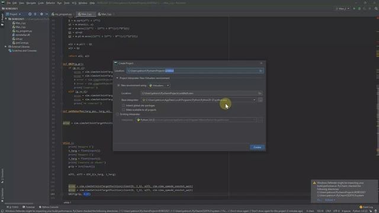Select my_program.py in the project tree
379x213 pixels.
pos(23,31)
